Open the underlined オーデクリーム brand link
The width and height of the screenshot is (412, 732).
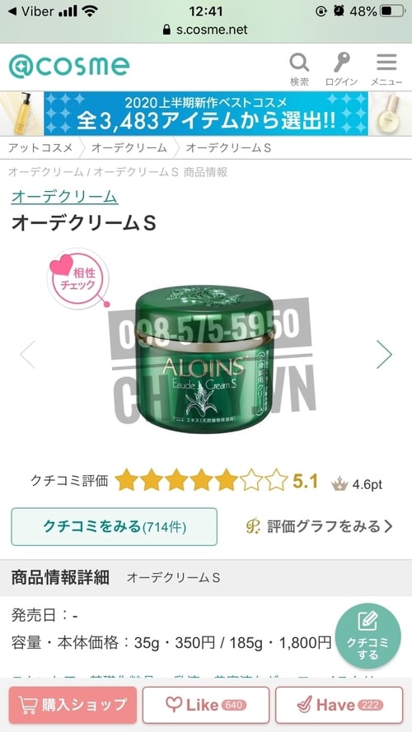pos(64,197)
